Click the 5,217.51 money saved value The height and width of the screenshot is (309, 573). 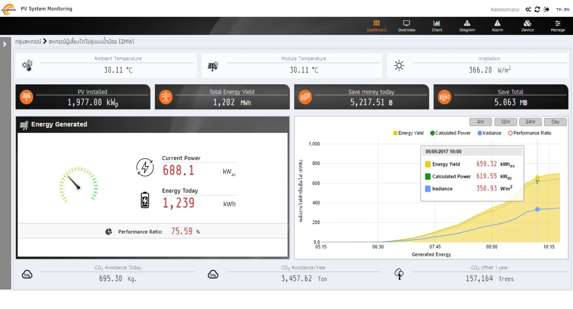coord(371,102)
